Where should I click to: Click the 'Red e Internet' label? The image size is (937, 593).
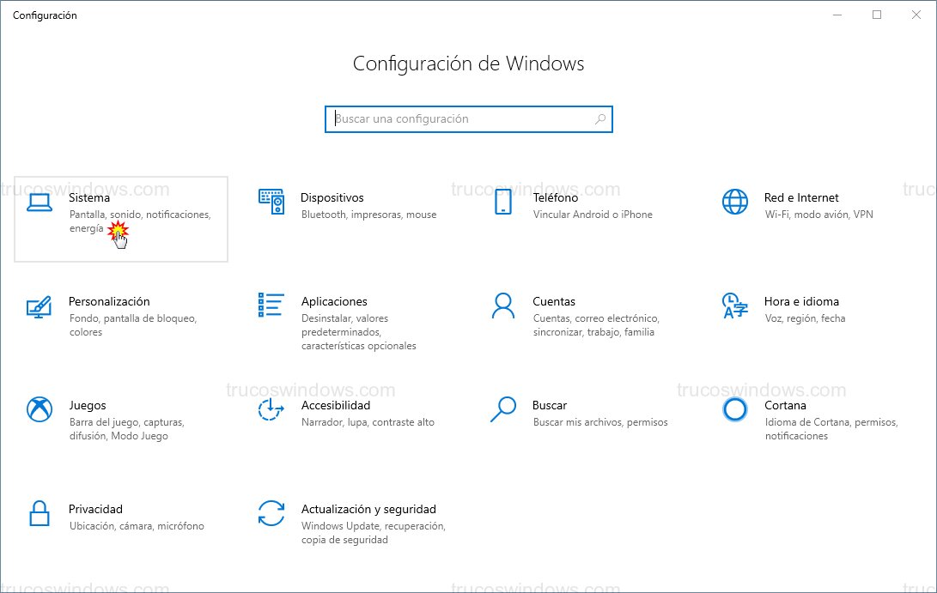pos(801,197)
